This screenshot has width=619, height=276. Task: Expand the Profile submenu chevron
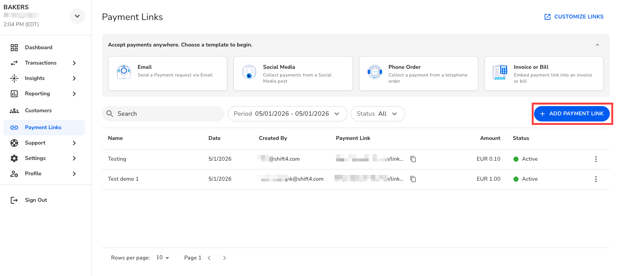coord(74,174)
